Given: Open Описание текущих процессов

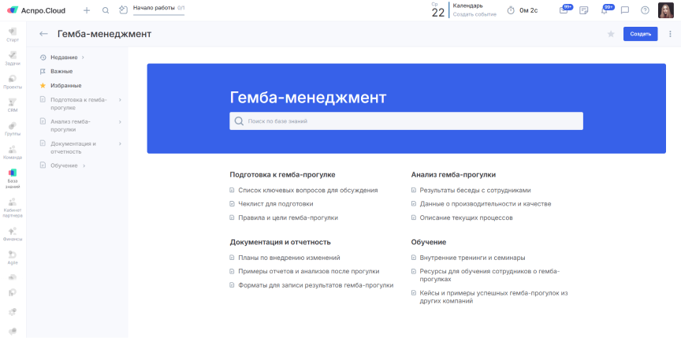Looking at the screenshot, I should pyautogui.click(x=466, y=217).
